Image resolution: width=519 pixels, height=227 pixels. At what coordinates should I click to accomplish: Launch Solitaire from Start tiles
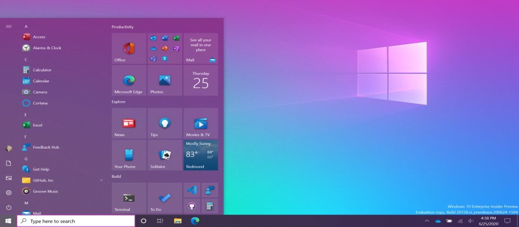coord(164,155)
